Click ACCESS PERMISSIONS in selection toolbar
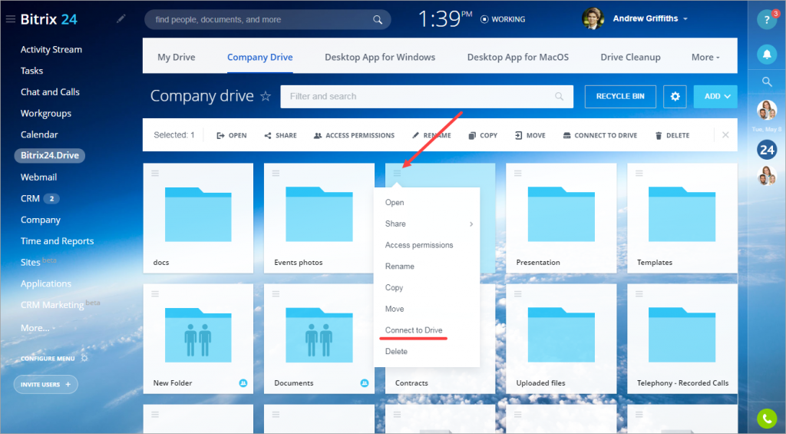The width and height of the screenshot is (786, 434). point(354,135)
